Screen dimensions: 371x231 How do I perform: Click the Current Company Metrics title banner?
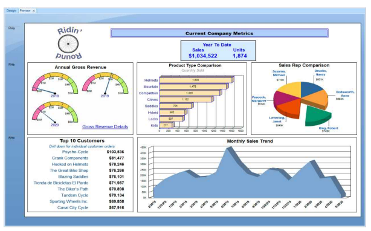[219, 33]
